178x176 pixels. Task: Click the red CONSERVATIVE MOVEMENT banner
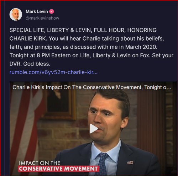click(58, 169)
